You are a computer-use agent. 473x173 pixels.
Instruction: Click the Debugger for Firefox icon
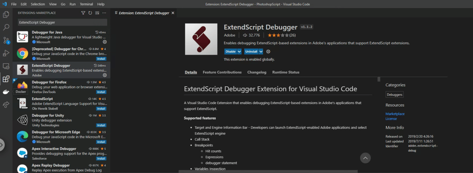pos(22,86)
